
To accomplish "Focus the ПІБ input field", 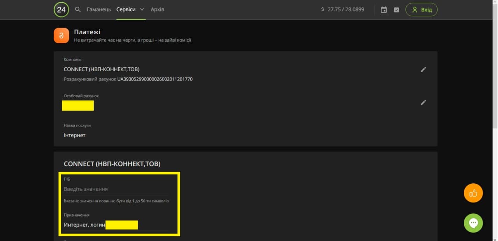I will tap(116, 189).
